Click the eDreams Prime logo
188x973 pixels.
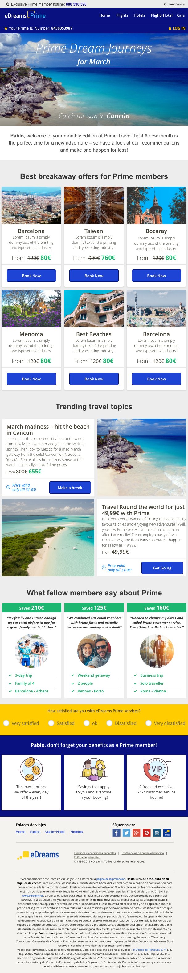point(25,15)
